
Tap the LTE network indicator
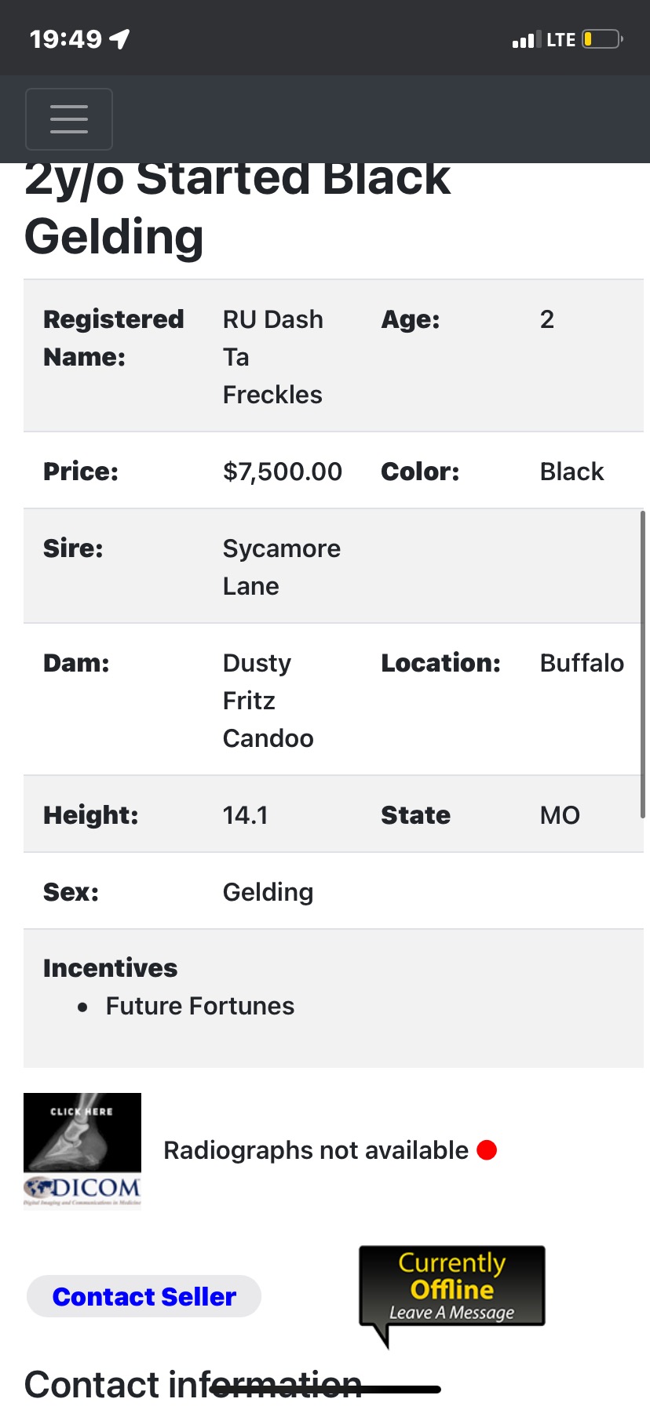pos(561,39)
